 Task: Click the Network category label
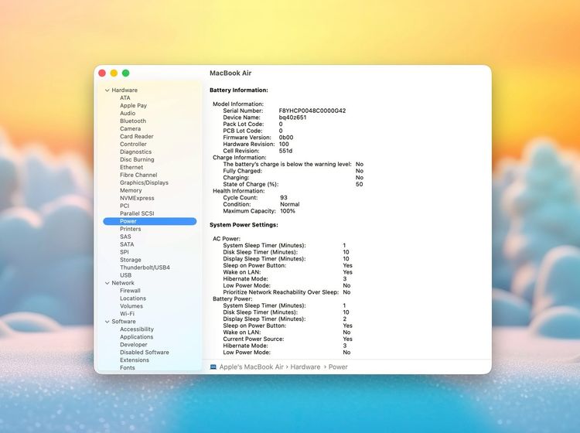123,283
